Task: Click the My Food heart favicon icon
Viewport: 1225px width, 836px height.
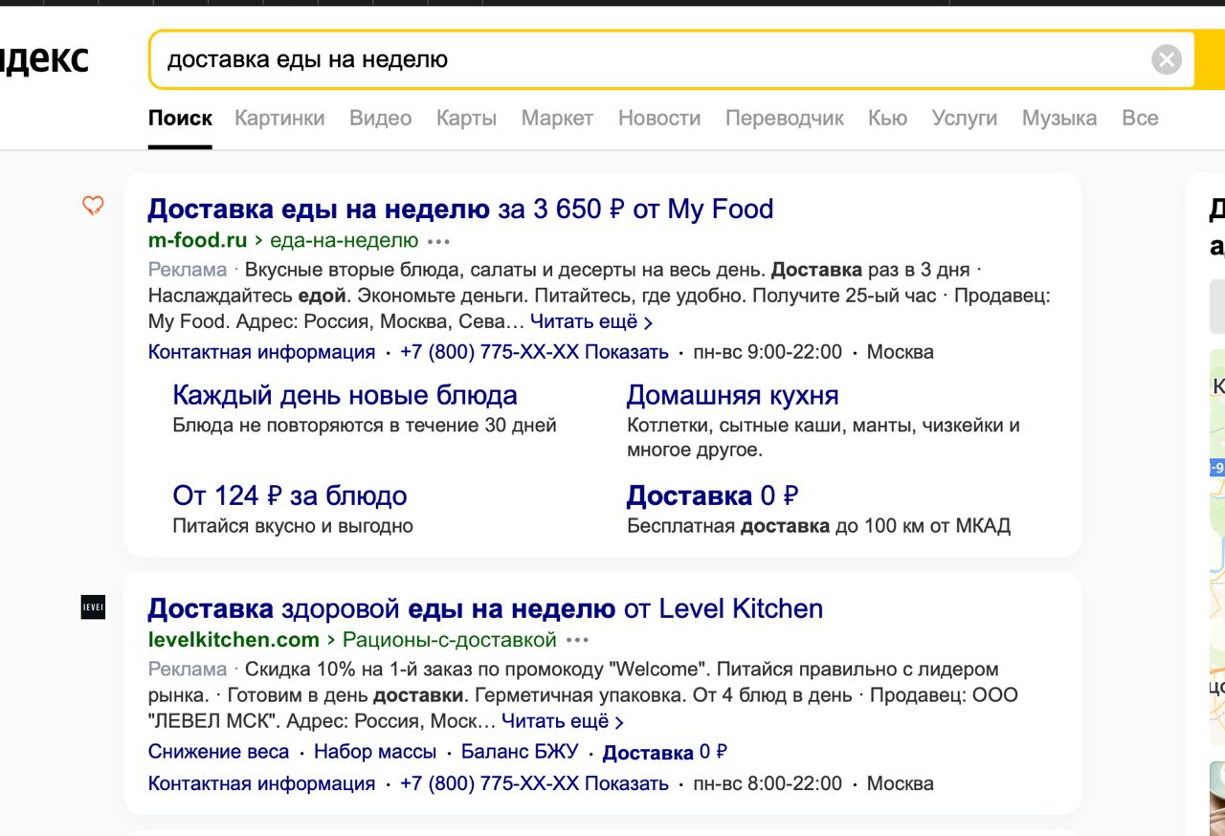Action: point(93,206)
